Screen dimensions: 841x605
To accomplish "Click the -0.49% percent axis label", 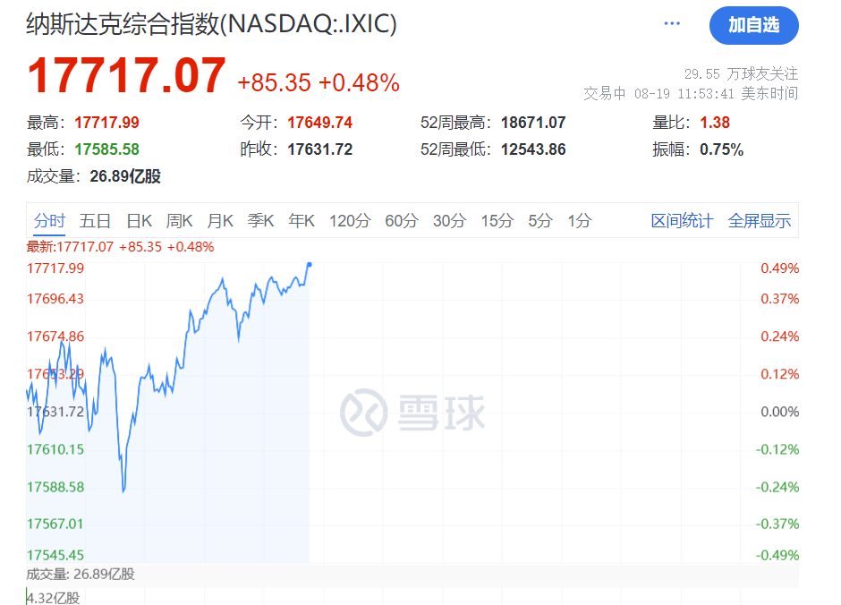I will tap(777, 555).
